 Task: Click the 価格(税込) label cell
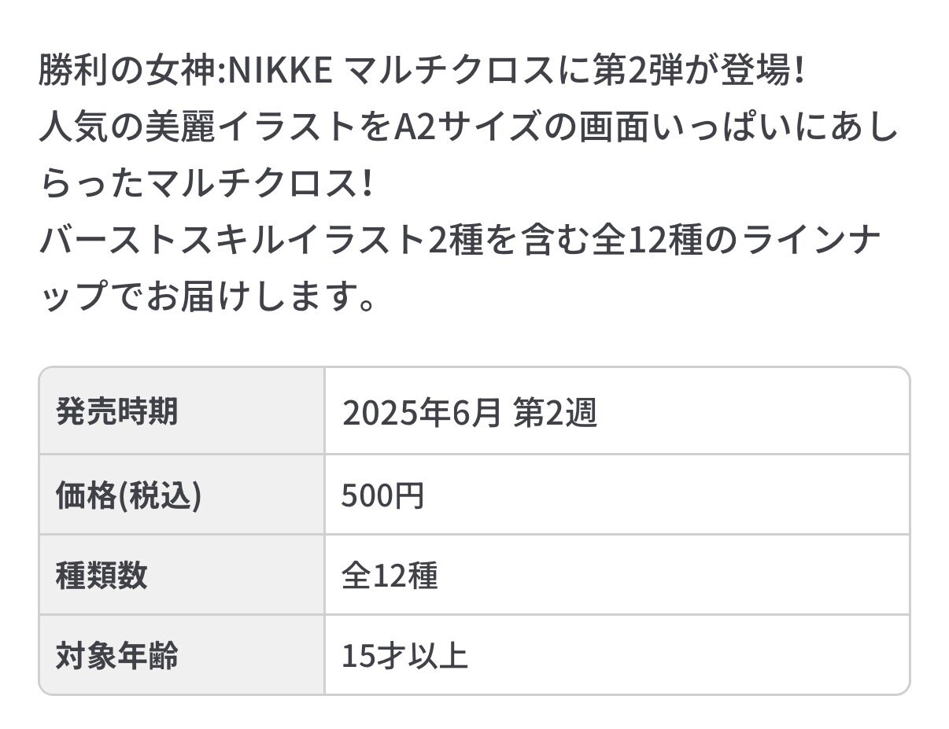[x=128, y=495]
